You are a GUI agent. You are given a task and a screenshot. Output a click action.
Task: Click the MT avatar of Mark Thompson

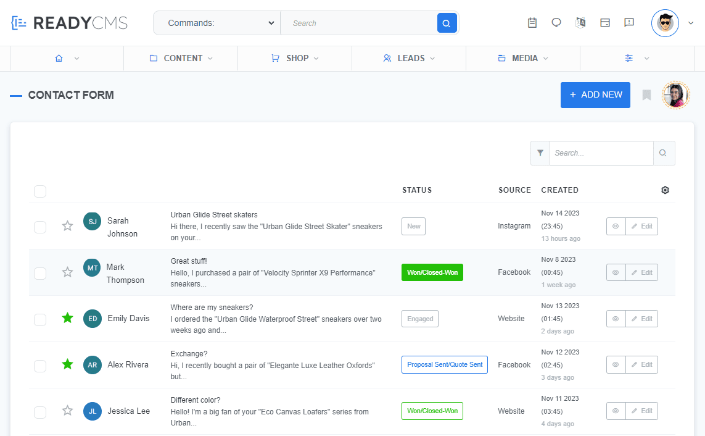pyautogui.click(x=92, y=268)
